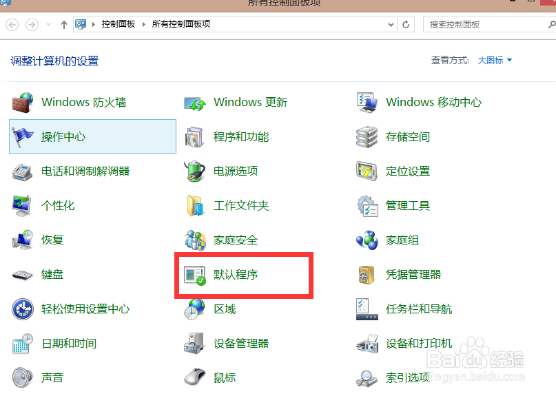Open 轻松使用设置中心 ease of access icon
Viewport: 556px width, 396px height.
(23, 309)
